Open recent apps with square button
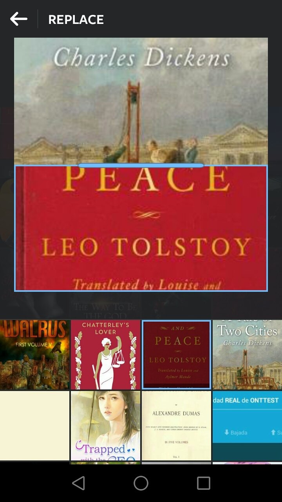 (204, 483)
